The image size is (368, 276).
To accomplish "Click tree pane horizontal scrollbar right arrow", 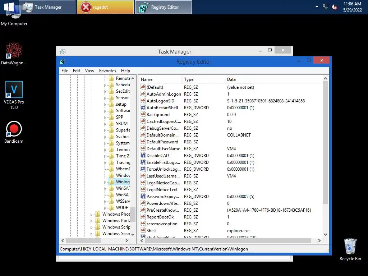I will point(127,240).
